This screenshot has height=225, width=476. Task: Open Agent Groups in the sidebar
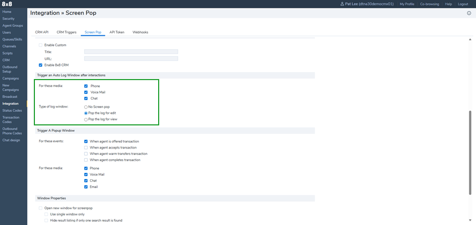coord(12,25)
